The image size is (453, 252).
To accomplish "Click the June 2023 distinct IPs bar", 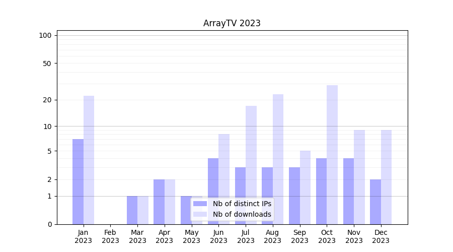I will tap(213, 191).
